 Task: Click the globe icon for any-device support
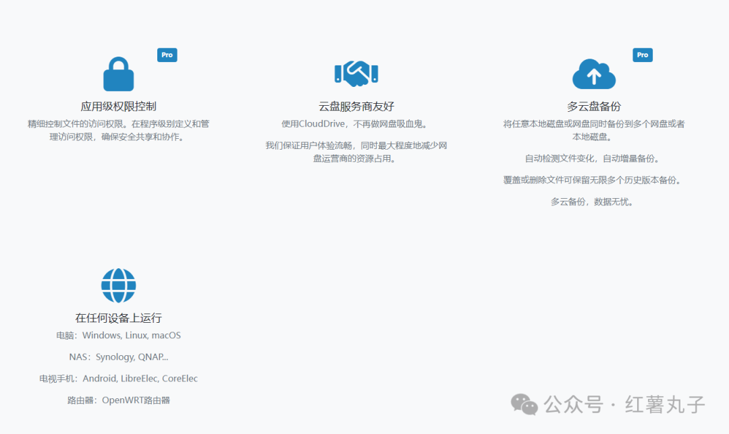(x=119, y=286)
